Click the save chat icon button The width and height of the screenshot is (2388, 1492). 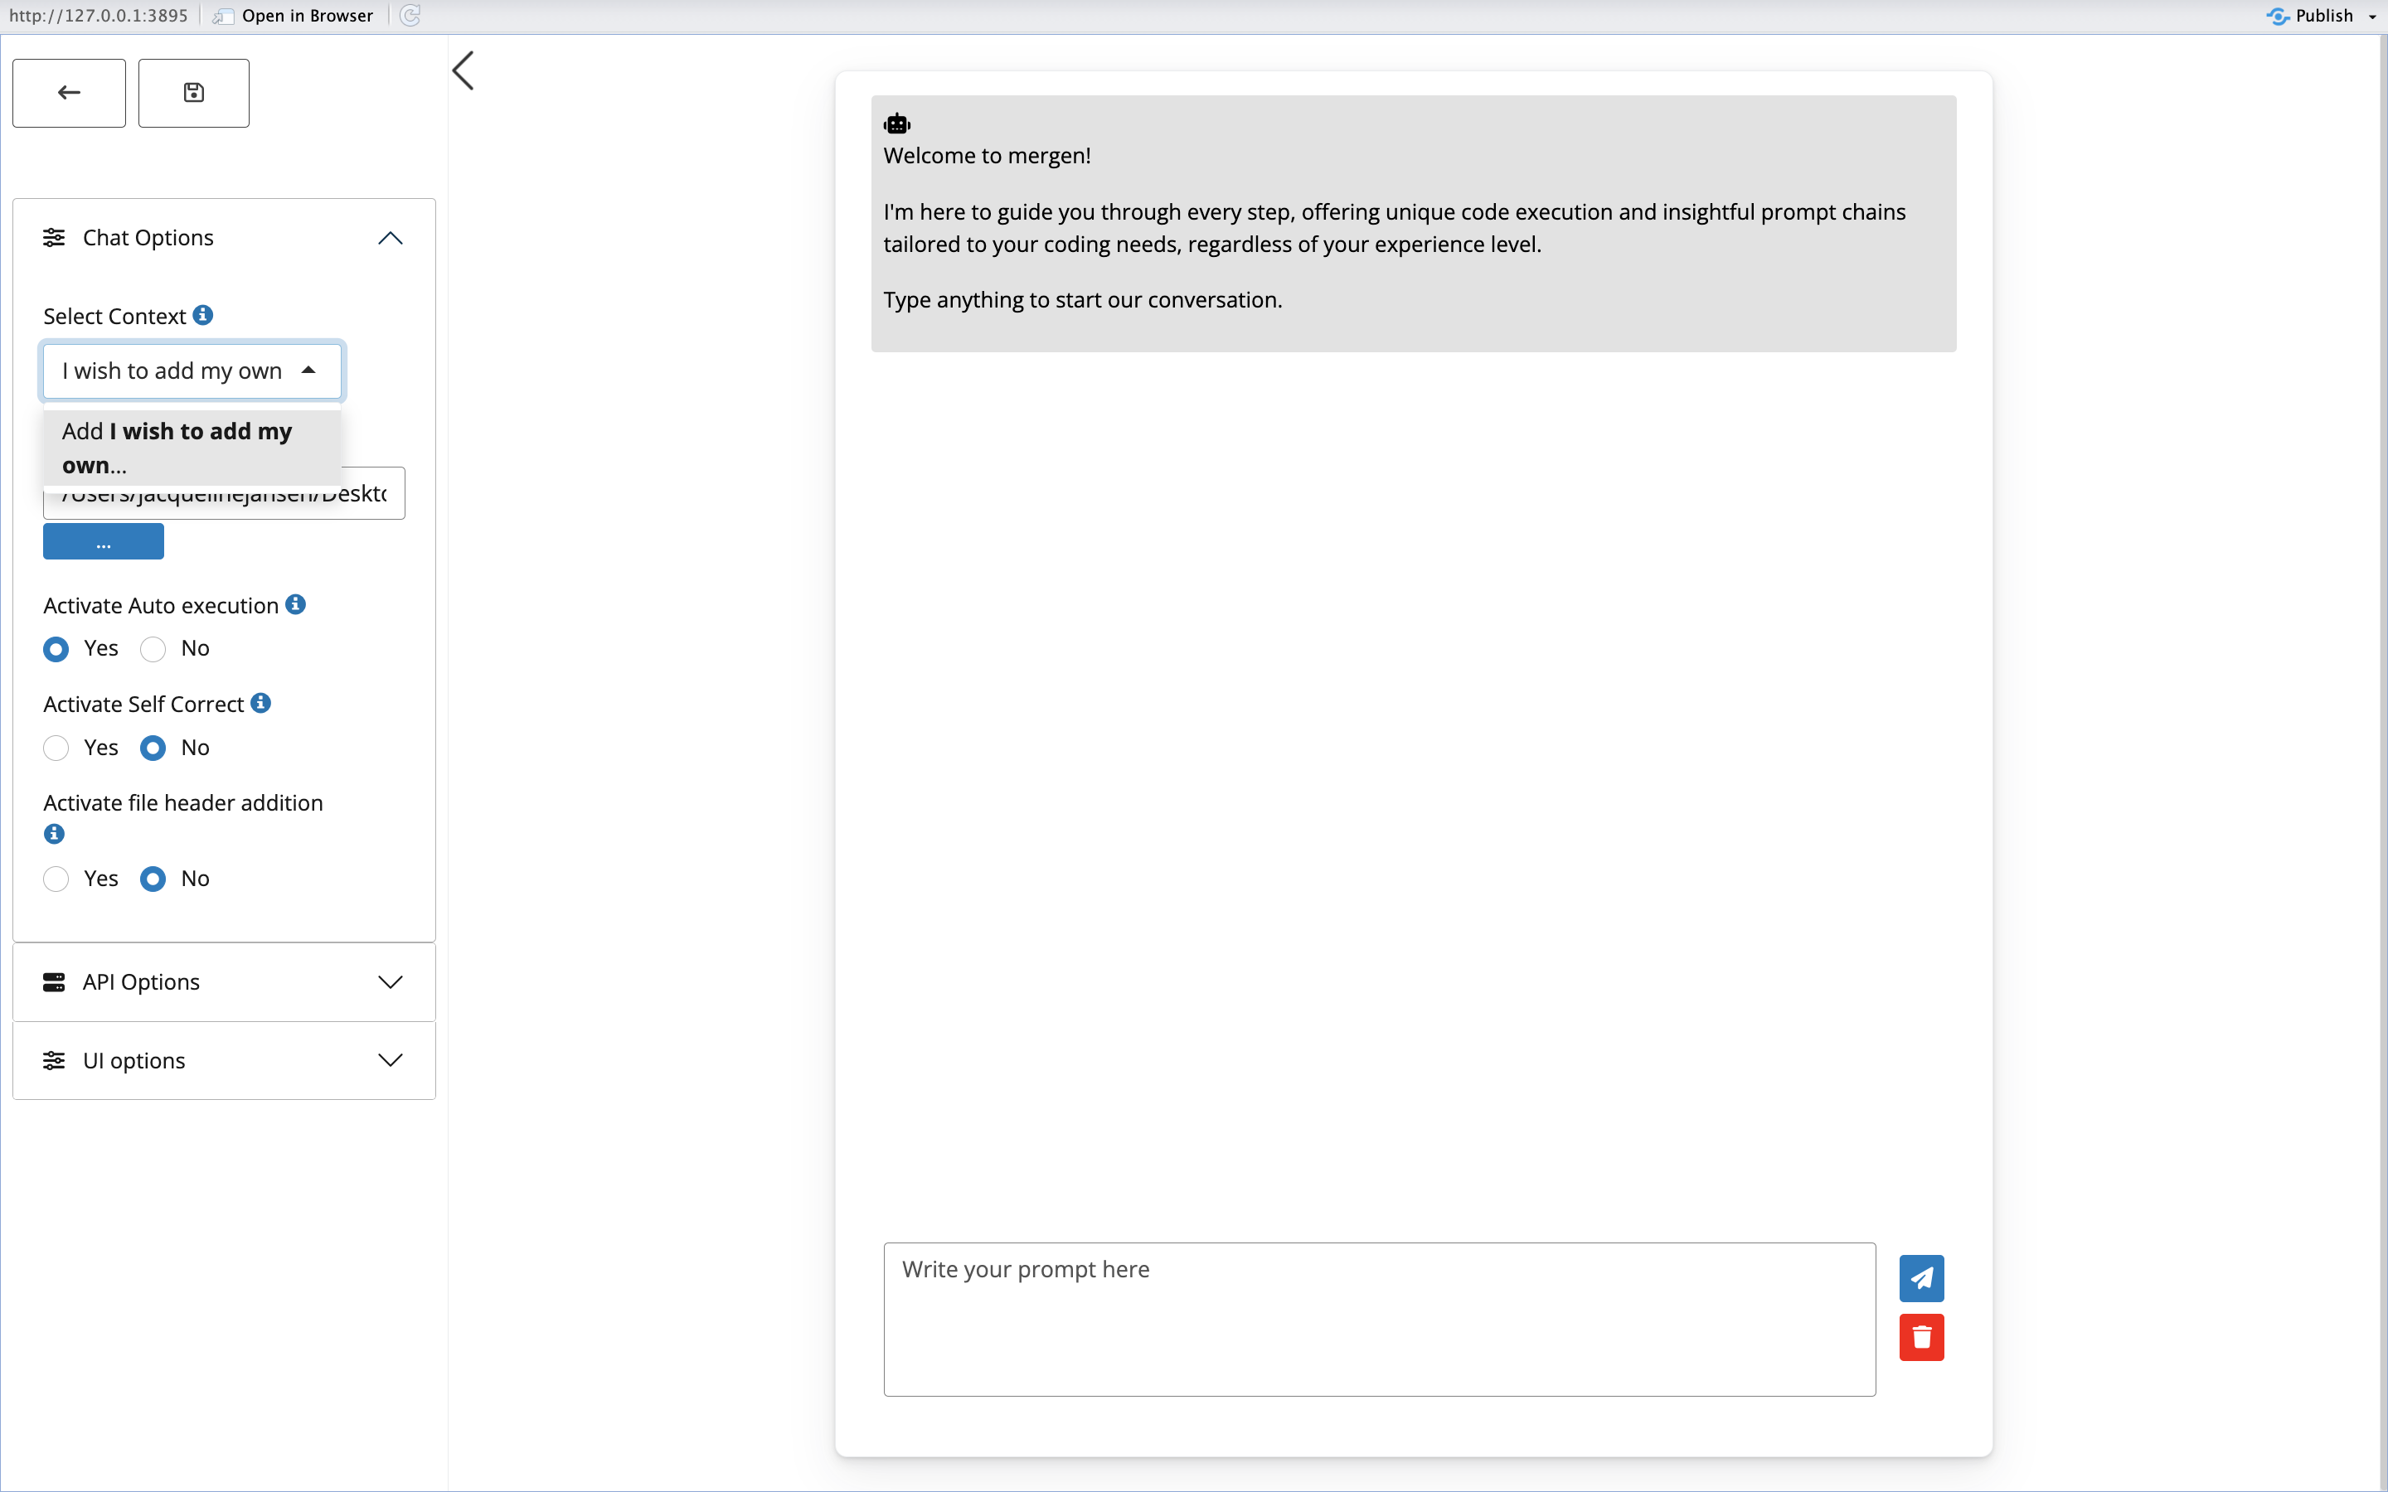(x=193, y=93)
